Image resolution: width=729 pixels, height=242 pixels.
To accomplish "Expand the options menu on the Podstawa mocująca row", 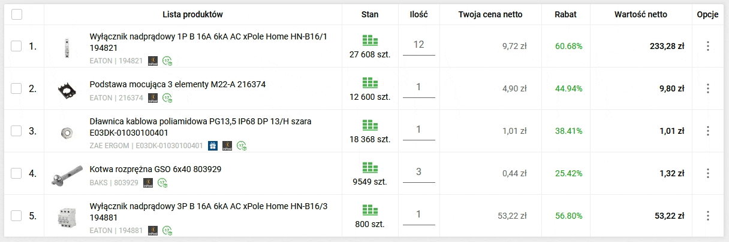I will 707,88.
